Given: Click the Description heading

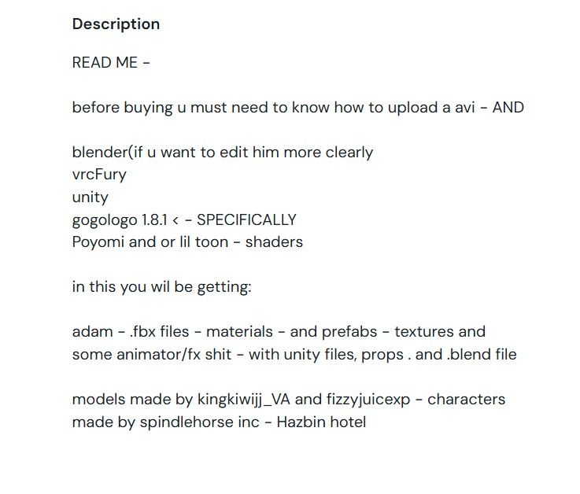Looking at the screenshot, I should click(x=116, y=24).
